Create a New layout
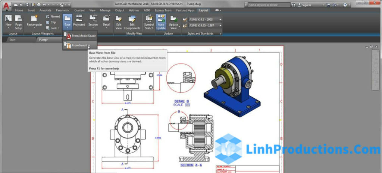This screenshot has height=173, width=382. [x=8, y=22]
